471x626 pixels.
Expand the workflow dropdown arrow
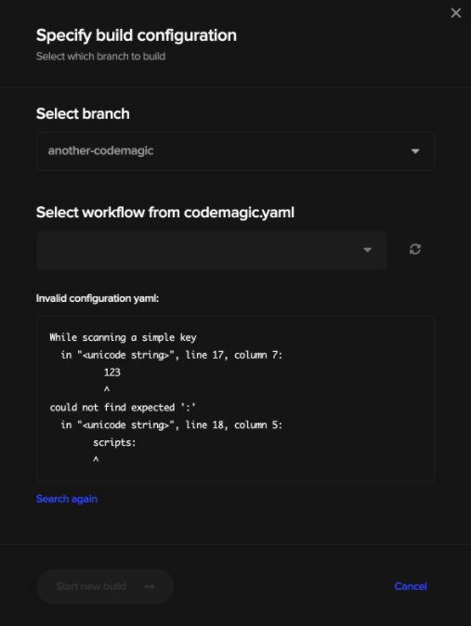click(x=367, y=251)
